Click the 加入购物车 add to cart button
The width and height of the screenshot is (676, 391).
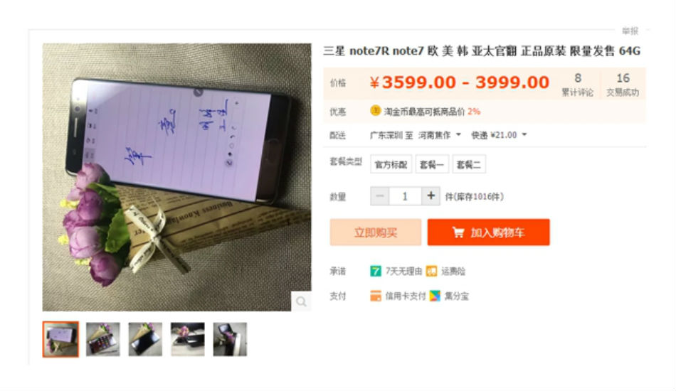(x=488, y=232)
